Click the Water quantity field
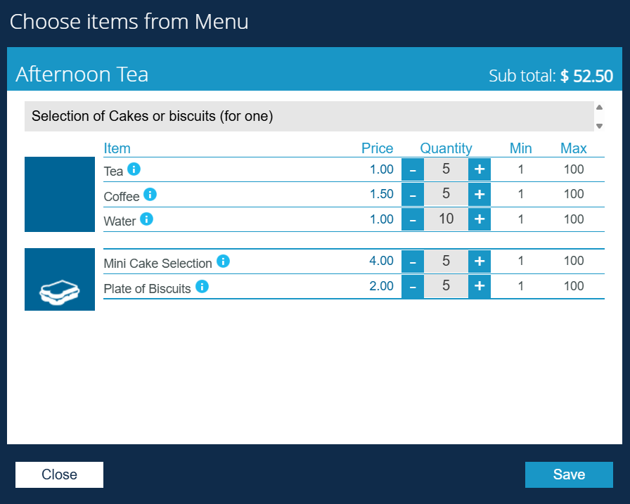 [446, 219]
